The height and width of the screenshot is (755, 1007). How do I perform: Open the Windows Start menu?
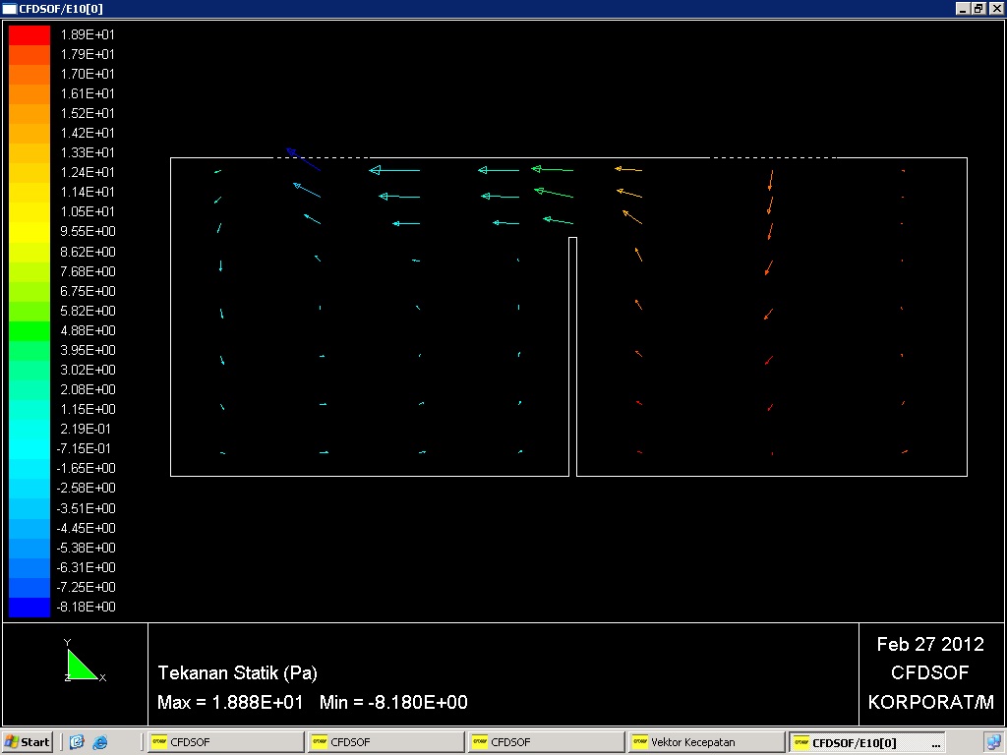27,742
